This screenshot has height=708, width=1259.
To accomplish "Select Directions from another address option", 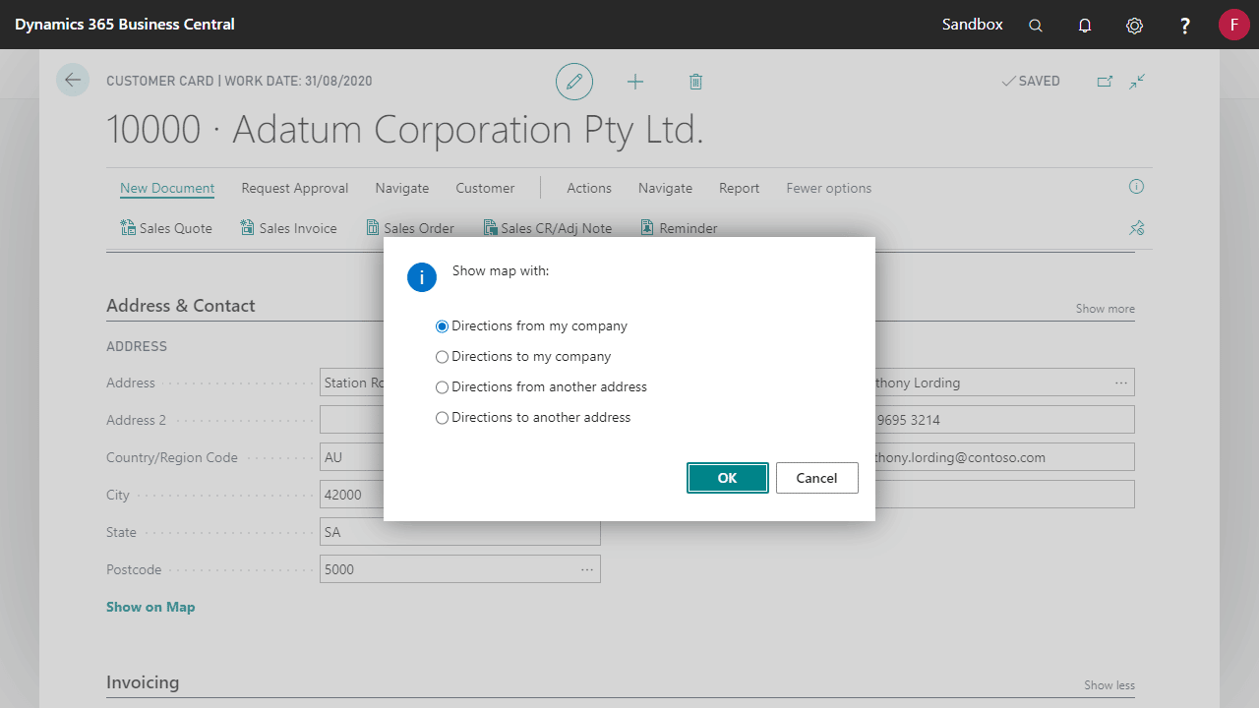I will 541,386.
